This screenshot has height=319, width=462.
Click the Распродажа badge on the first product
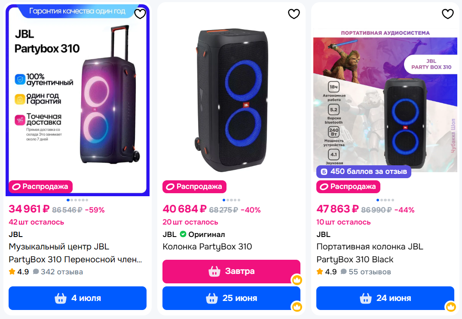tap(41, 187)
